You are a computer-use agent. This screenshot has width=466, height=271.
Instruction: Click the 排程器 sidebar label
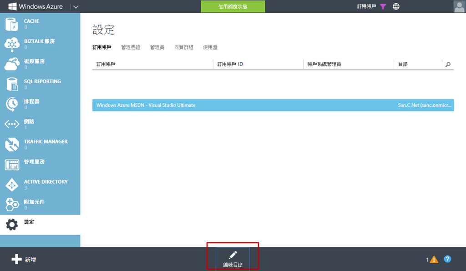[x=31, y=101]
